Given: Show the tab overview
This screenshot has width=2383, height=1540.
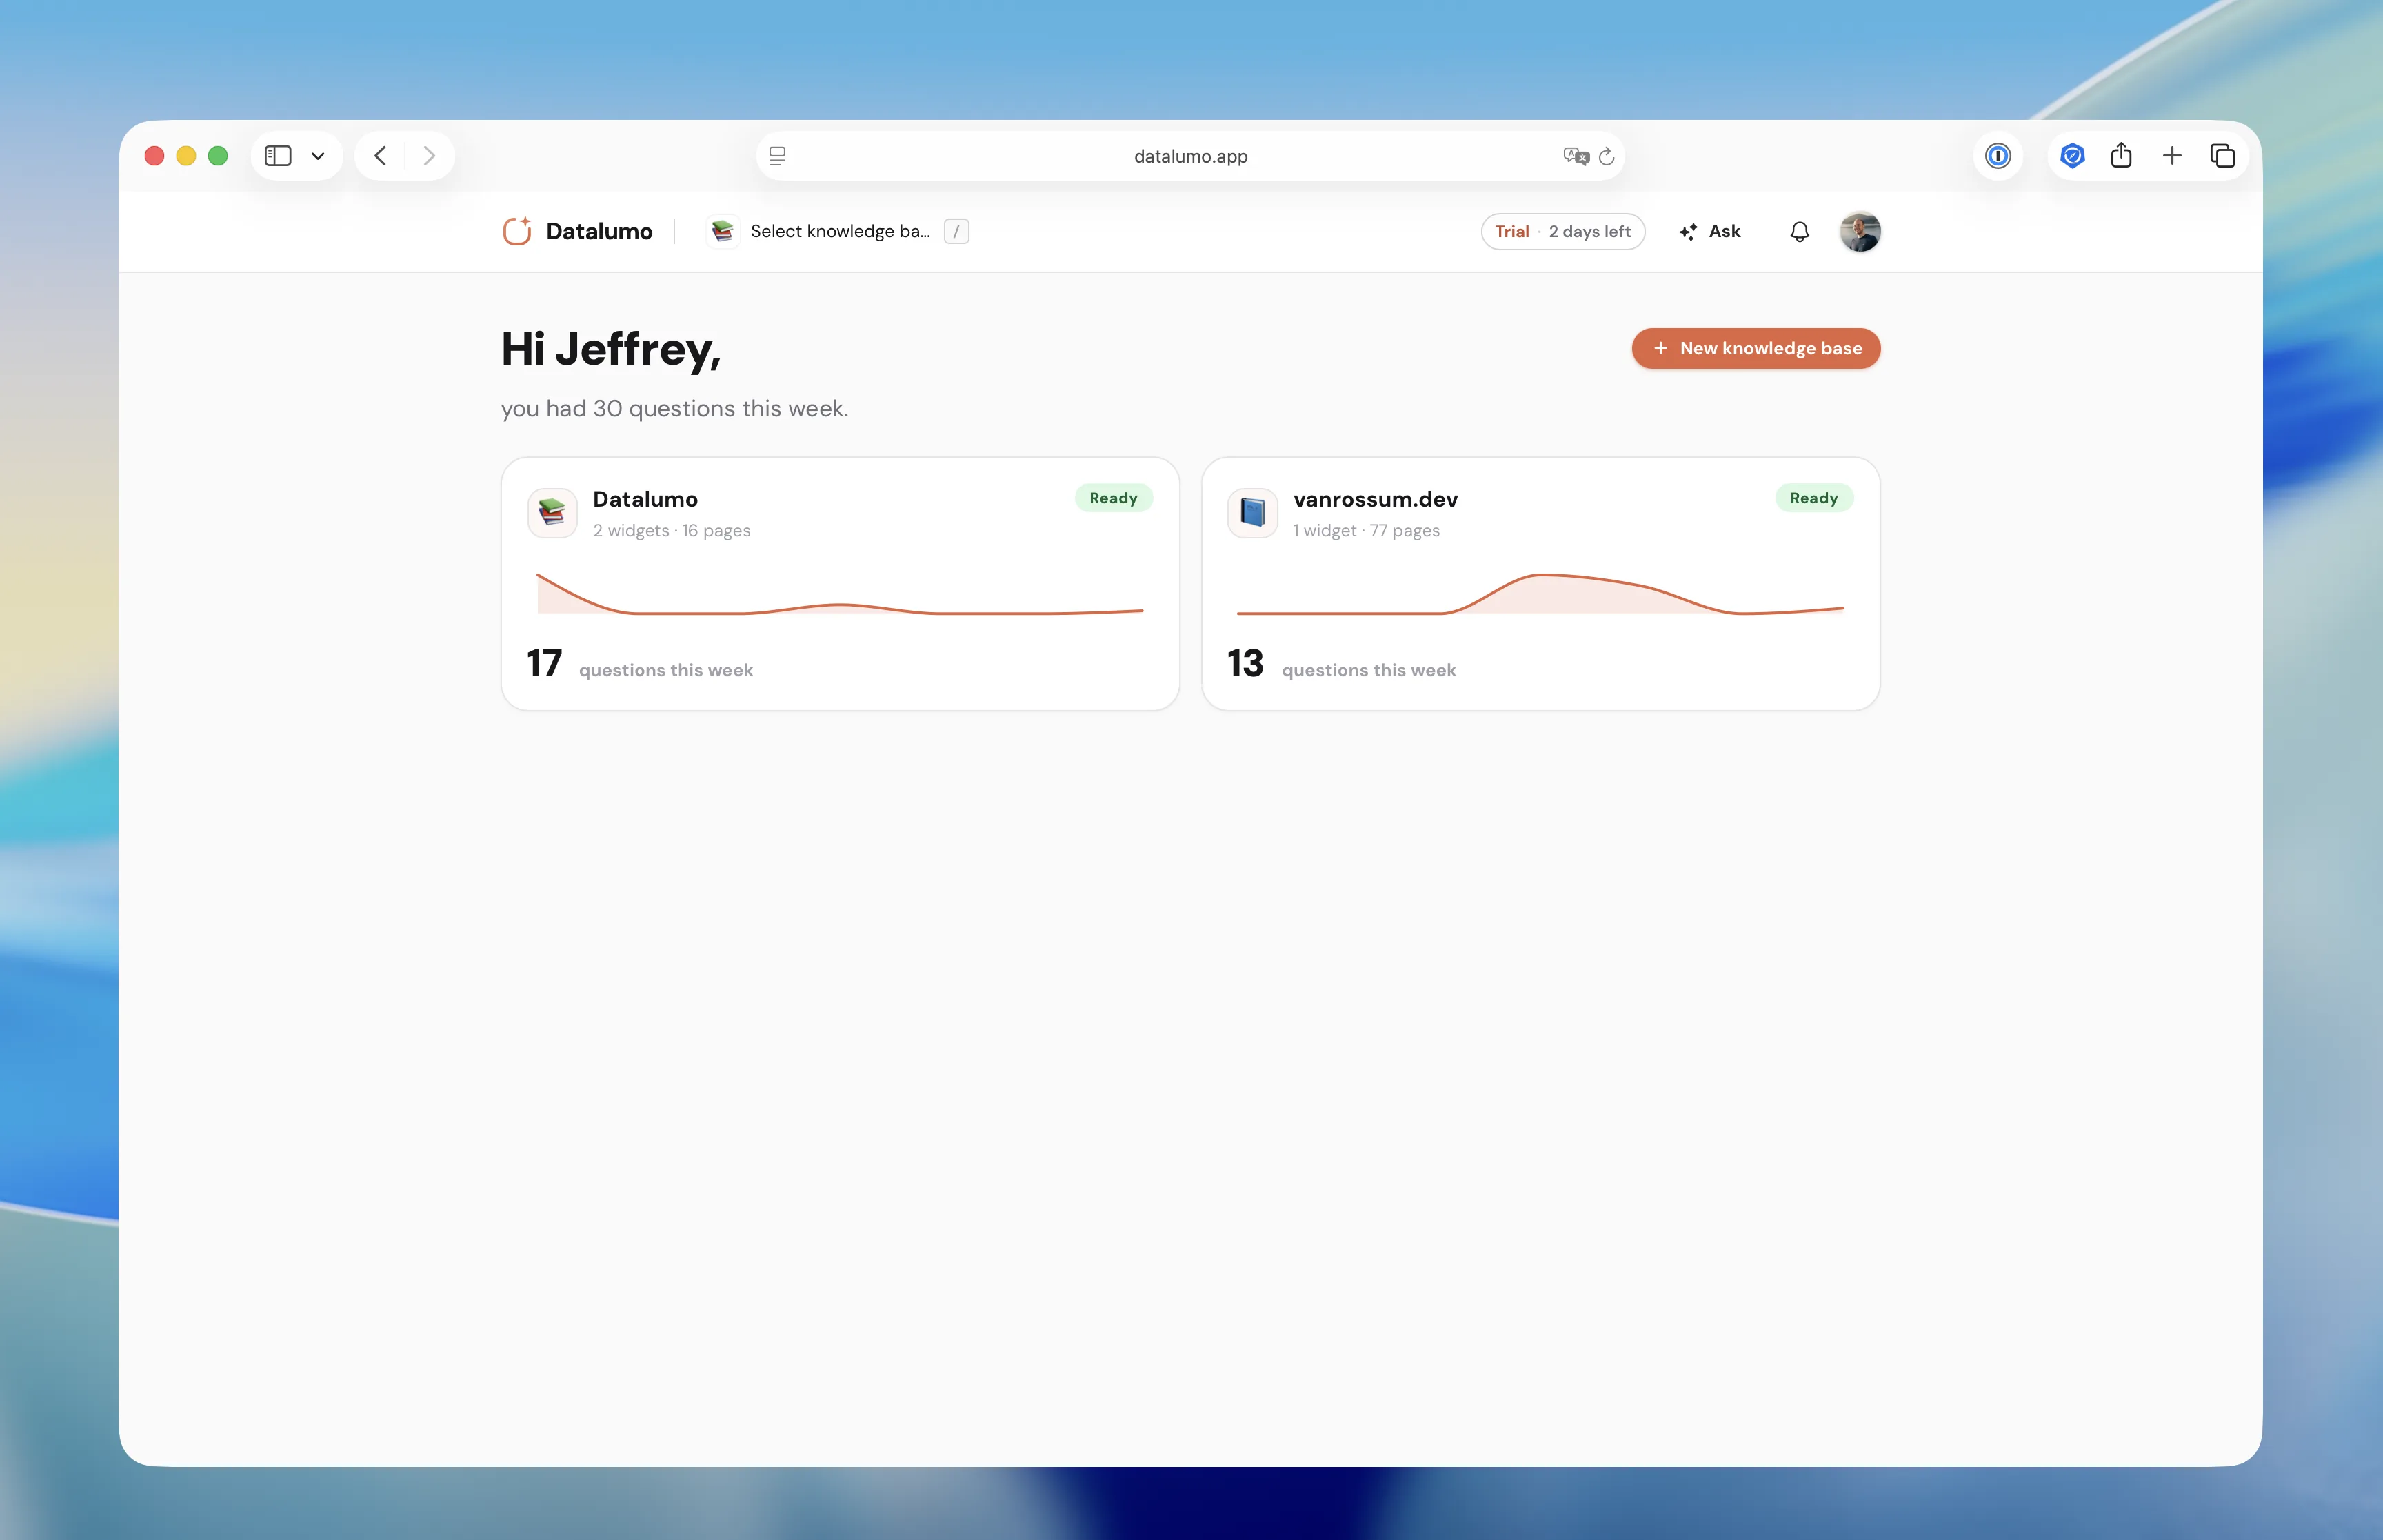Looking at the screenshot, I should pos(2222,156).
